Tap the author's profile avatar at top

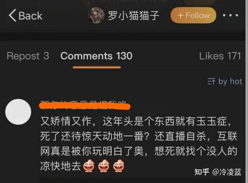coord(96,15)
